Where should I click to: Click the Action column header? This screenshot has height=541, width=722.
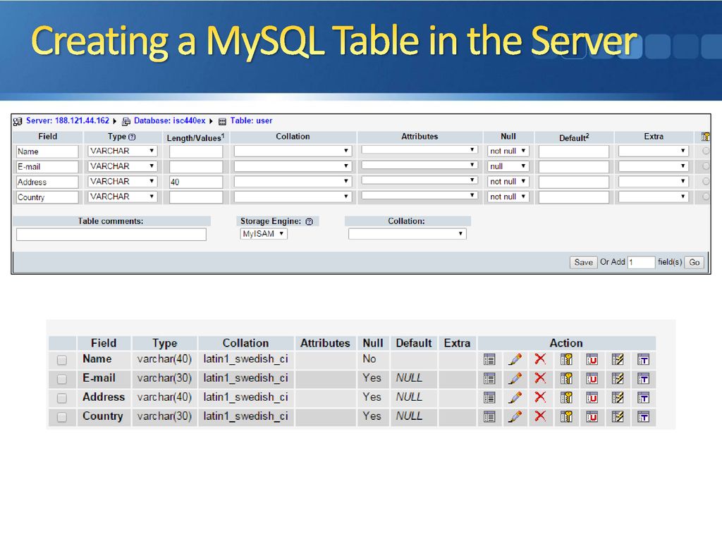pyautogui.click(x=566, y=343)
